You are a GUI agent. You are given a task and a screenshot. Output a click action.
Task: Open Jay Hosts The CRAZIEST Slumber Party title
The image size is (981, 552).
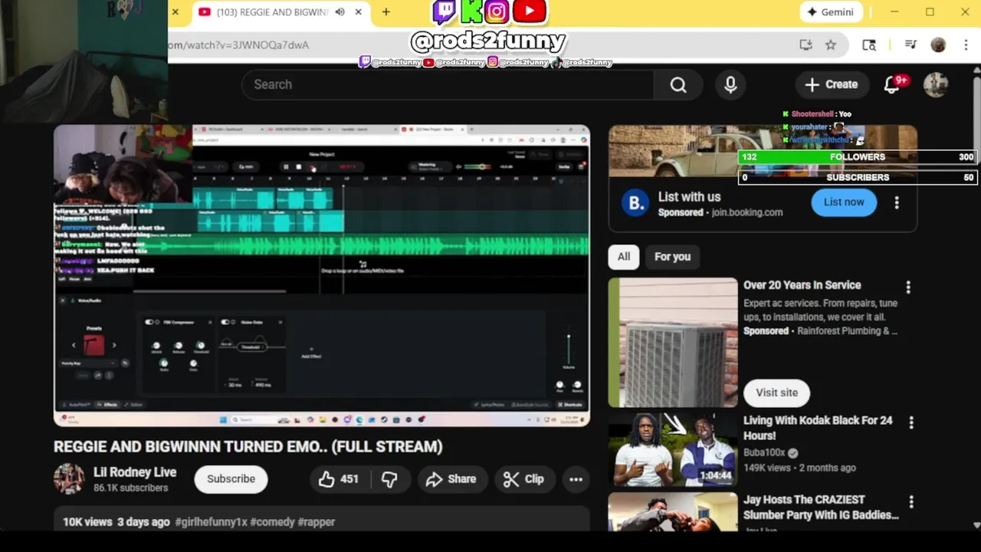(x=821, y=508)
